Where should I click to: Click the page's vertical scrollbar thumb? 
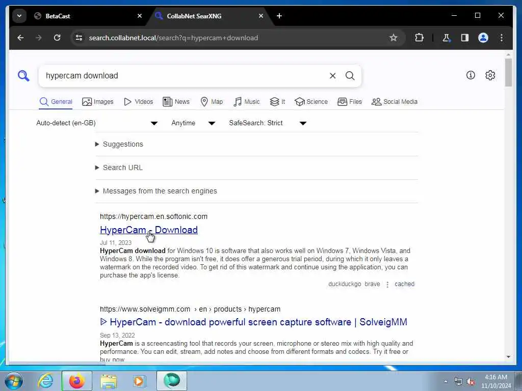(x=508, y=72)
